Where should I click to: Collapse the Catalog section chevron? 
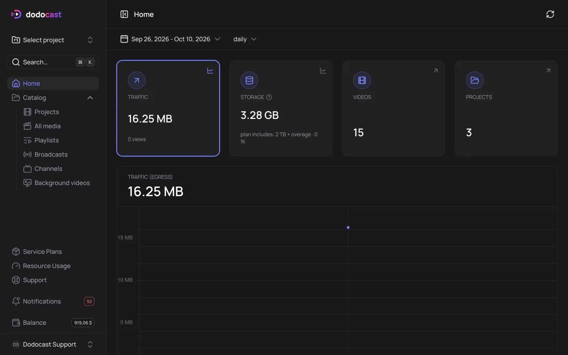pyautogui.click(x=90, y=98)
